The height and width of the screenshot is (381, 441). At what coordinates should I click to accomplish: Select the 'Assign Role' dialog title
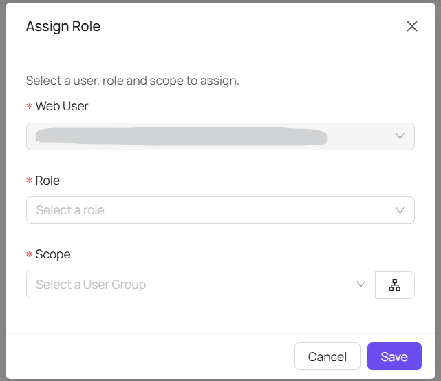pyautogui.click(x=63, y=26)
